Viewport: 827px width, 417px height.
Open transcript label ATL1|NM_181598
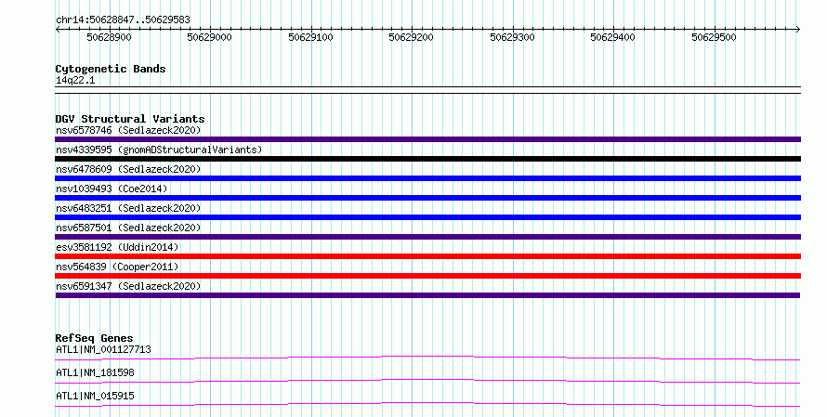95,372
